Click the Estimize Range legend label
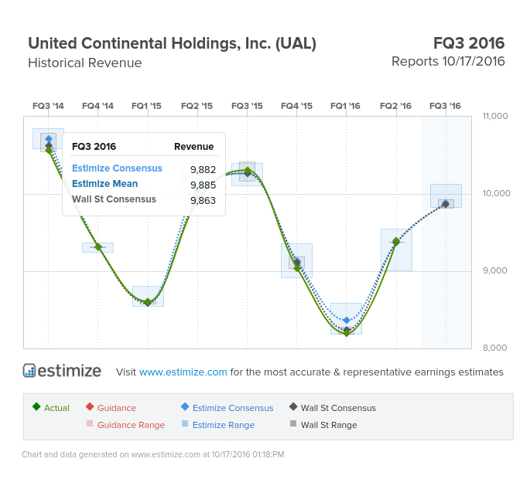This screenshot has width=530, height=479. click(x=224, y=425)
